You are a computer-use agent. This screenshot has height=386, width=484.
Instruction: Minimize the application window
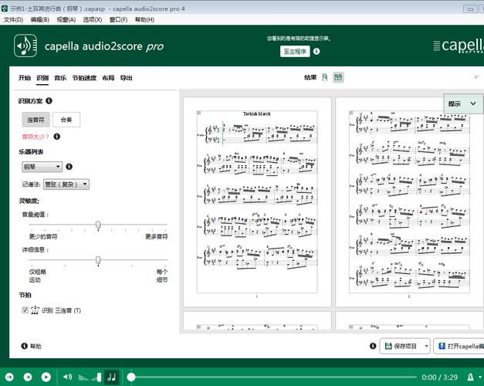(470, 8)
